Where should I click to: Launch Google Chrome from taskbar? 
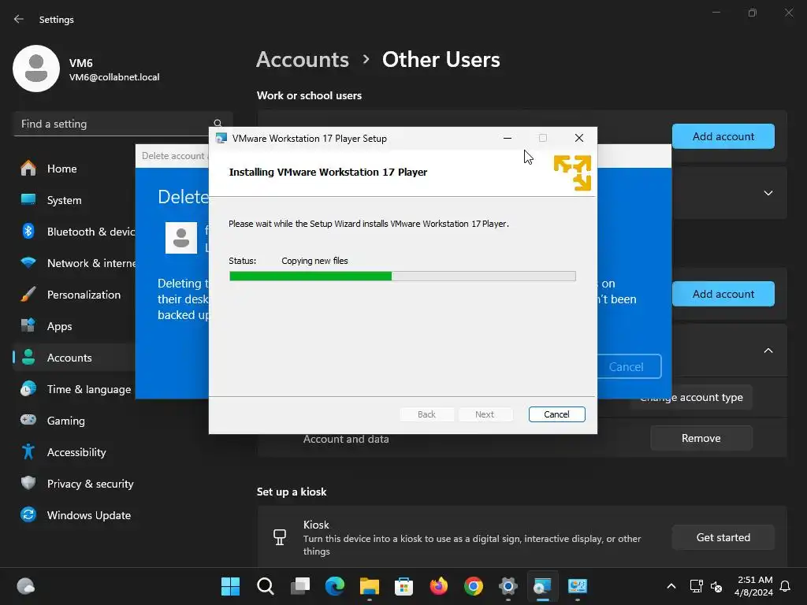point(474,586)
